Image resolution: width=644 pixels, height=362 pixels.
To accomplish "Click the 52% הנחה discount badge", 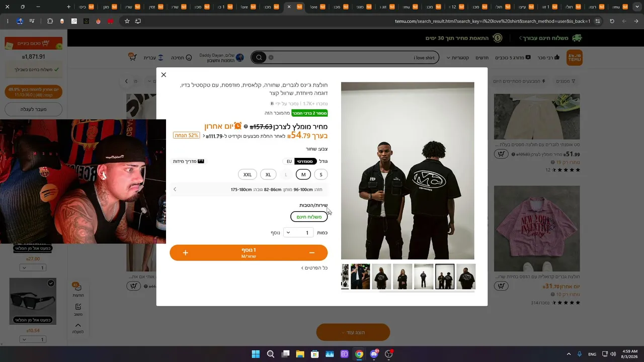I will [186, 135].
